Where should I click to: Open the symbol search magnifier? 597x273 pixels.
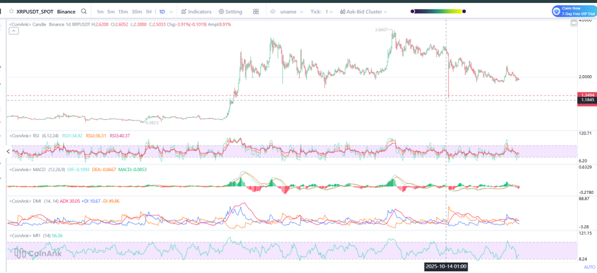[84, 12]
